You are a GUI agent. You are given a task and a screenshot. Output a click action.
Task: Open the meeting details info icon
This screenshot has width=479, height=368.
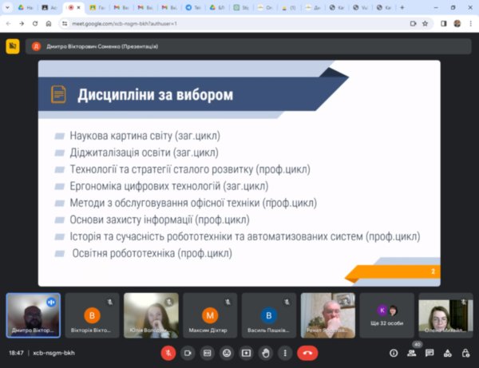[393, 352]
